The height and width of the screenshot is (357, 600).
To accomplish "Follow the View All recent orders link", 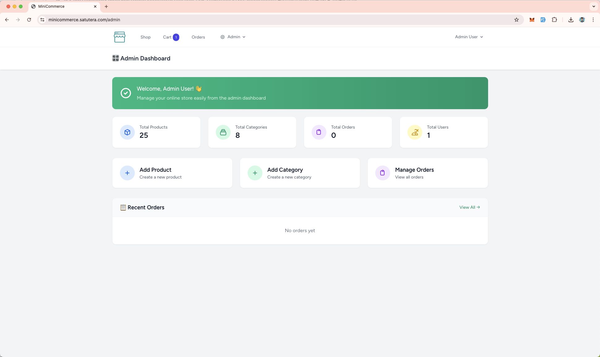I will point(469,207).
